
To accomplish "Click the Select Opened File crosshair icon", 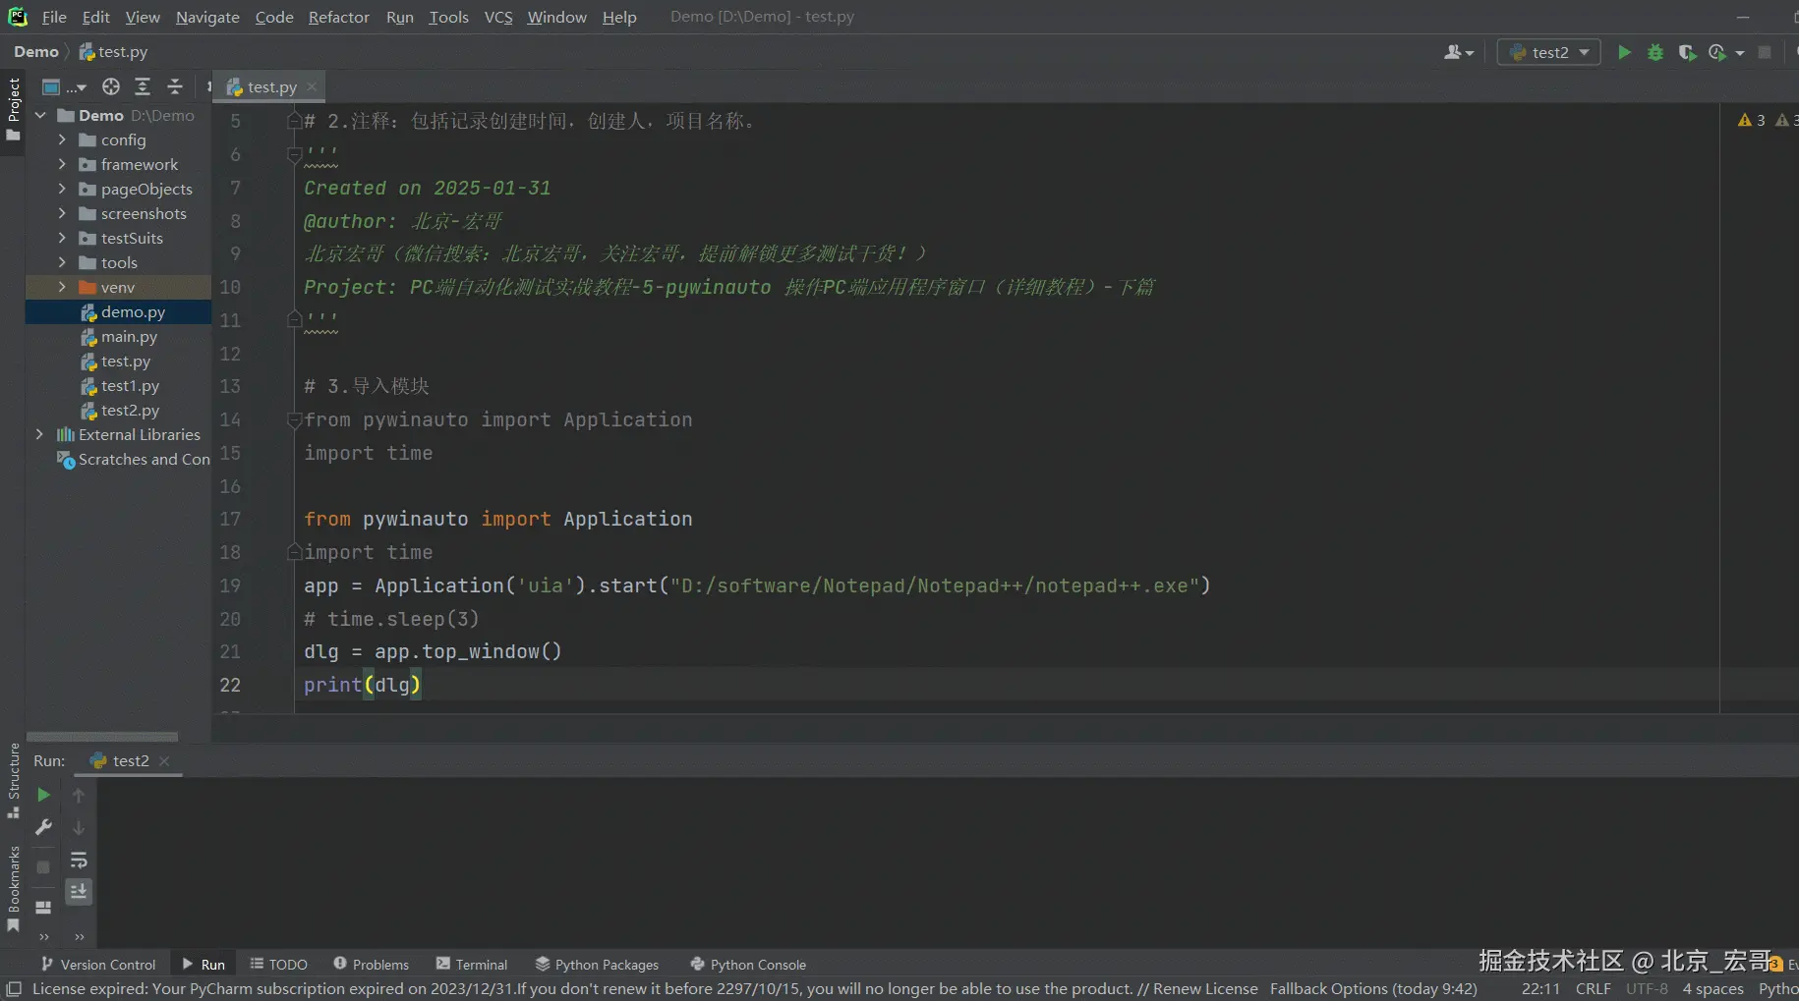I will click(x=111, y=86).
